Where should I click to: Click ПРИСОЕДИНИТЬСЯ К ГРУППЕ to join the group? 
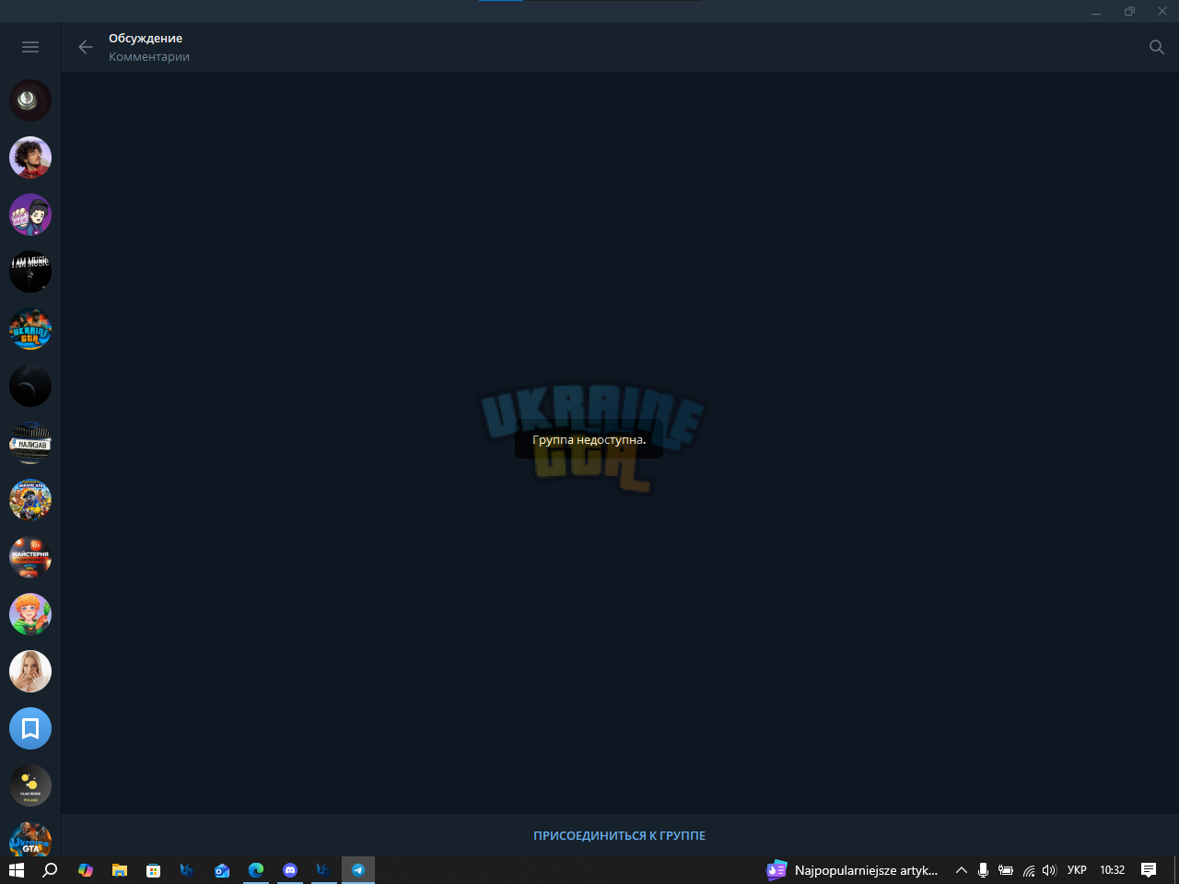pos(619,835)
